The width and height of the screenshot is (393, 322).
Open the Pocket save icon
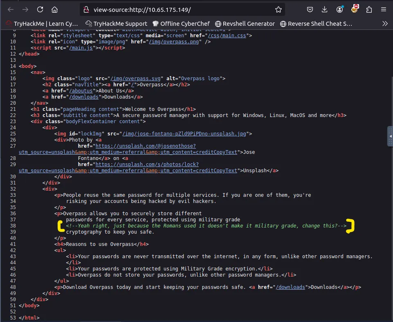[x=310, y=9]
